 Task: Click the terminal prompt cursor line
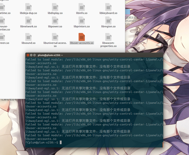tap(44, 142)
